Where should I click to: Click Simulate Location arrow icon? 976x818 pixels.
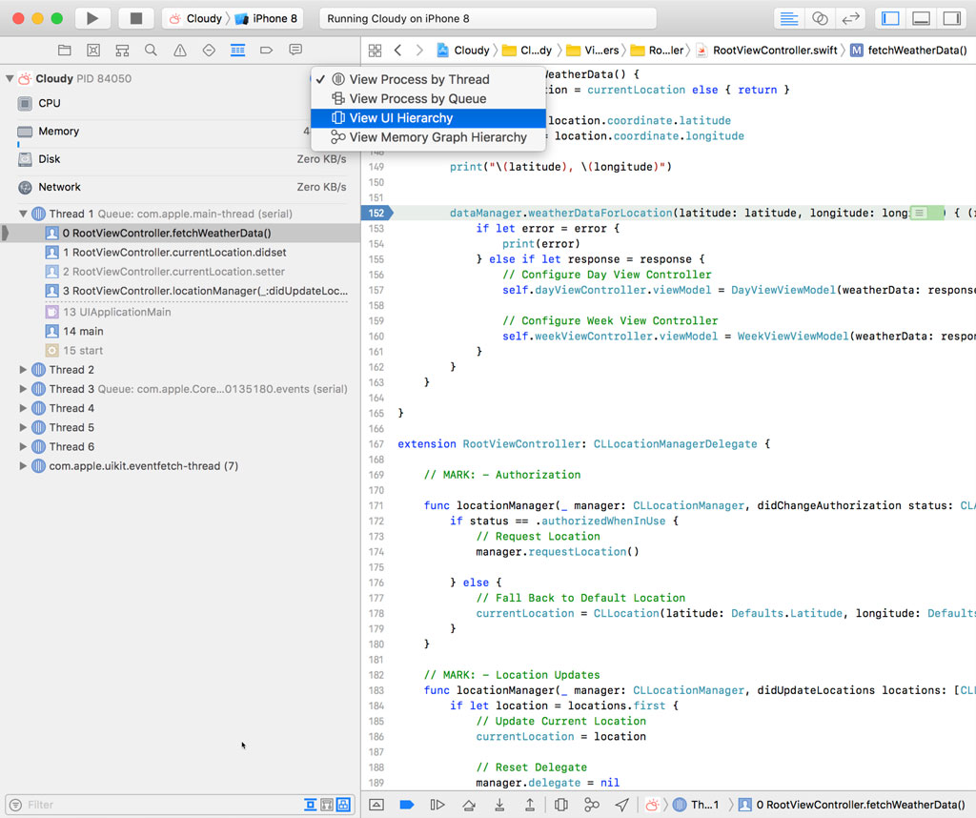(x=621, y=805)
